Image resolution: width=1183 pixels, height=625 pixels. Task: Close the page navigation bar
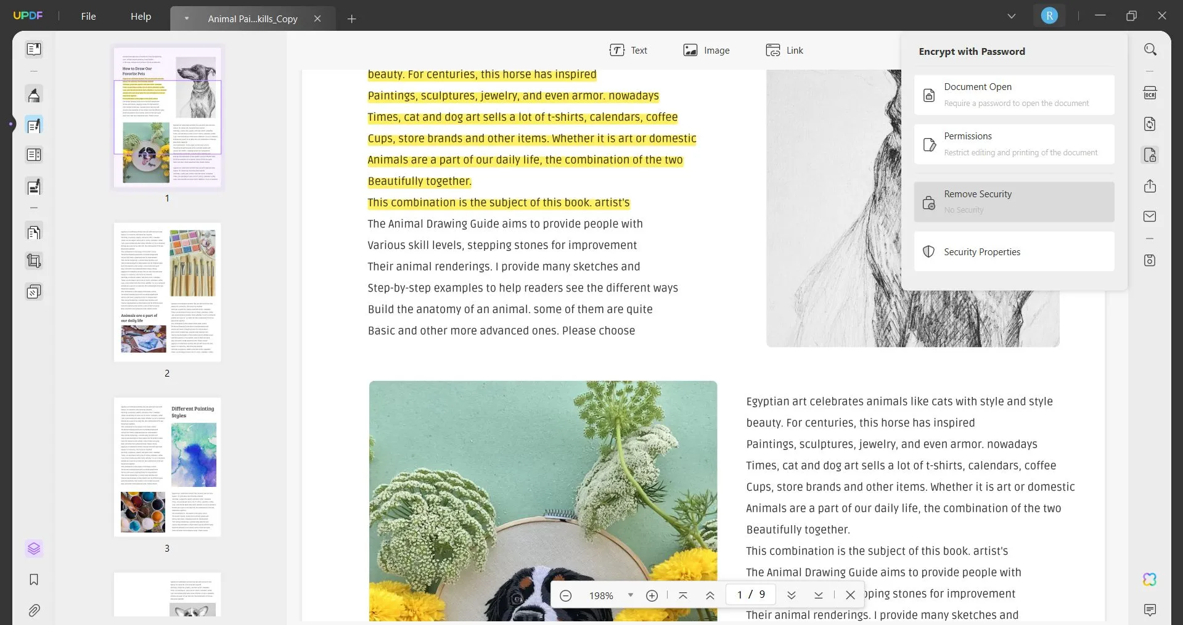(850, 595)
